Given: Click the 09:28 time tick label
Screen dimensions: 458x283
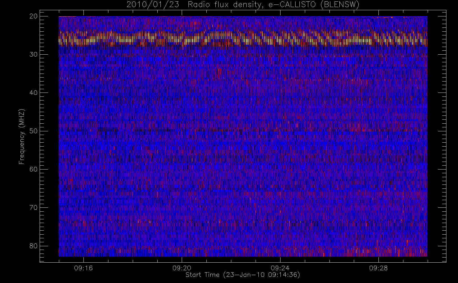Looking at the screenshot, I should pyautogui.click(x=378, y=268).
